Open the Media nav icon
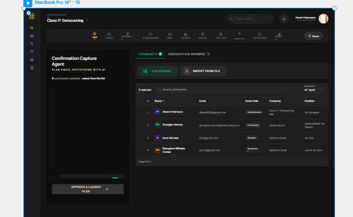The image size is (353, 217). (170, 35)
